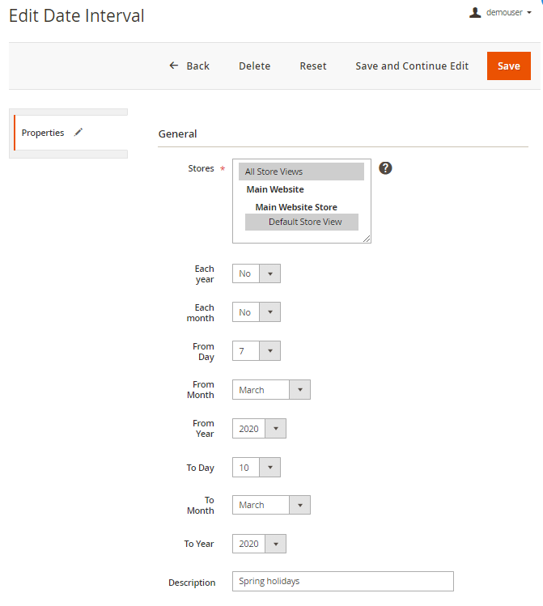Viewport: 543px width, 606px height.
Task: Click the demouser account avatar icon
Action: [x=476, y=13]
